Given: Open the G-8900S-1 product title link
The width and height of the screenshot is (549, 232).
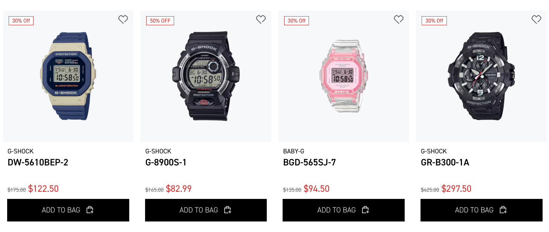Looking at the screenshot, I should tap(166, 162).
